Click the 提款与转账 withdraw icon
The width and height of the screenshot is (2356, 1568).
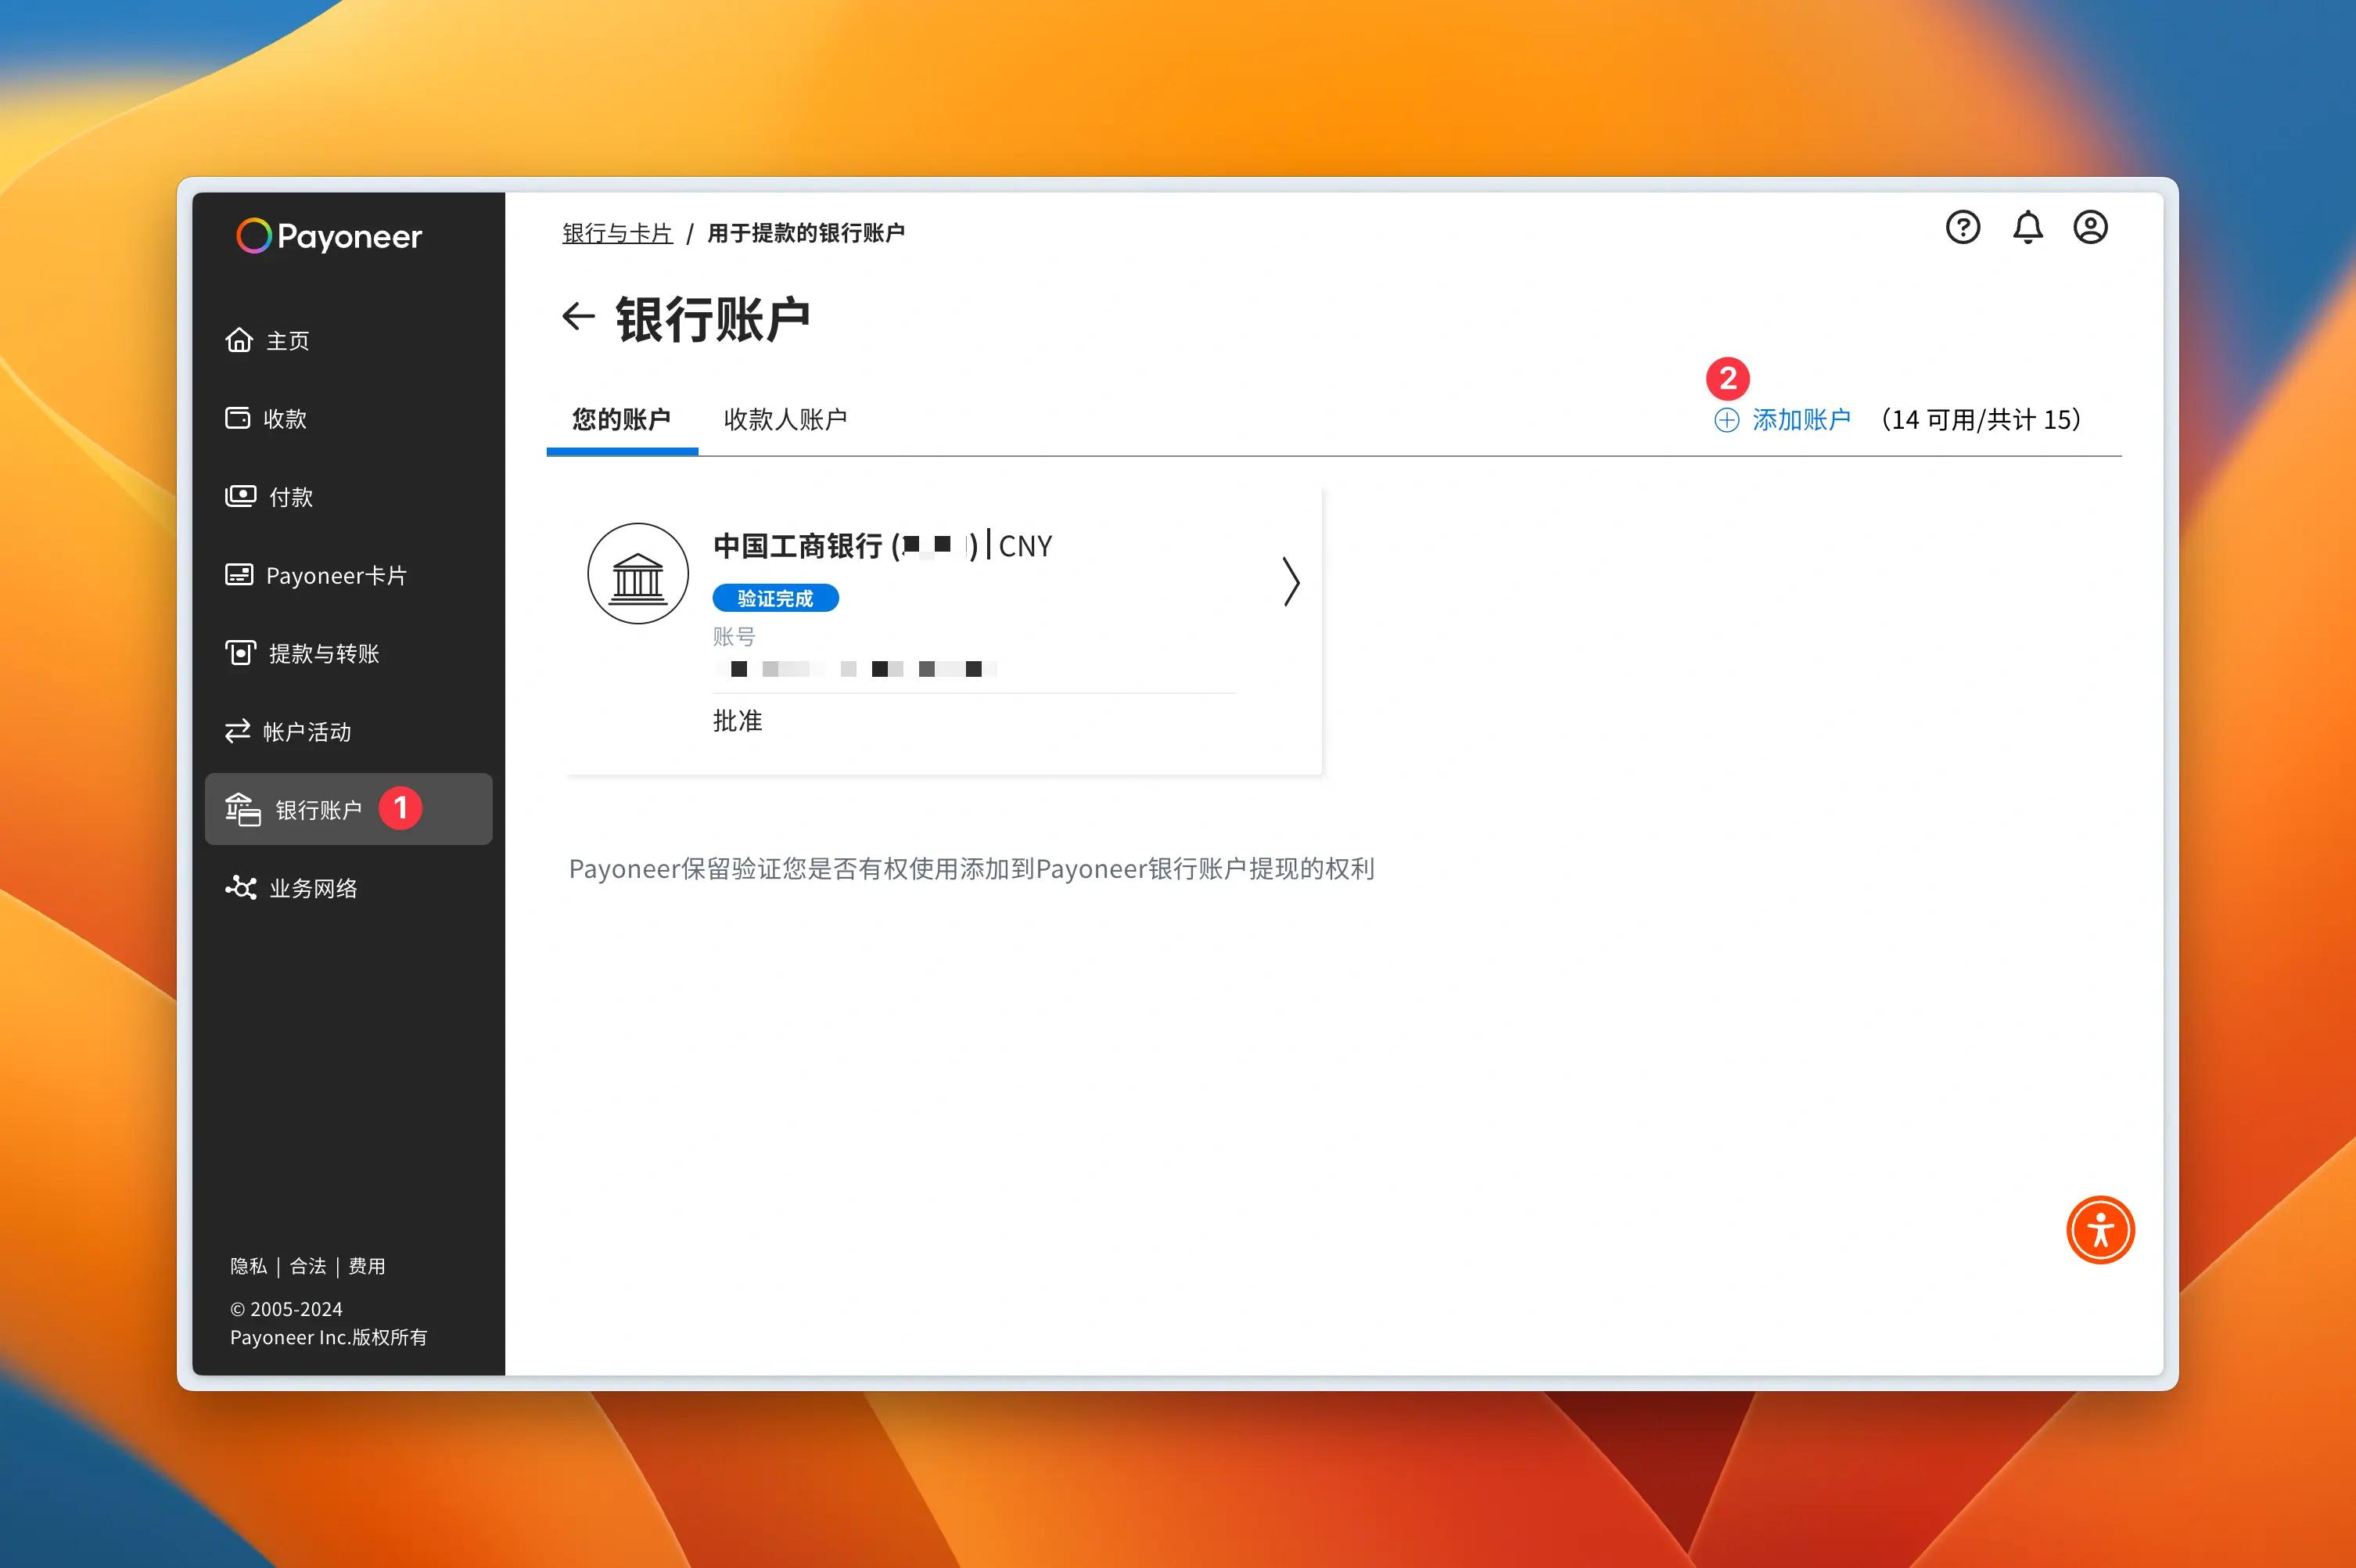pos(240,653)
